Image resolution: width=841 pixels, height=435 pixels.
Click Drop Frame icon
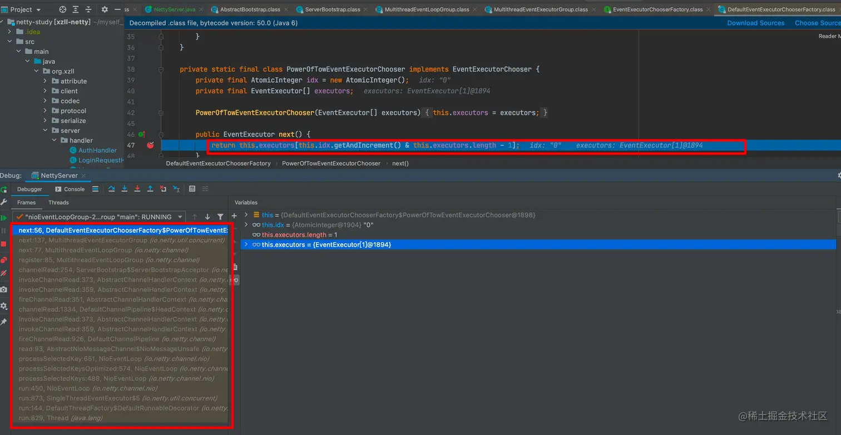[x=163, y=189]
